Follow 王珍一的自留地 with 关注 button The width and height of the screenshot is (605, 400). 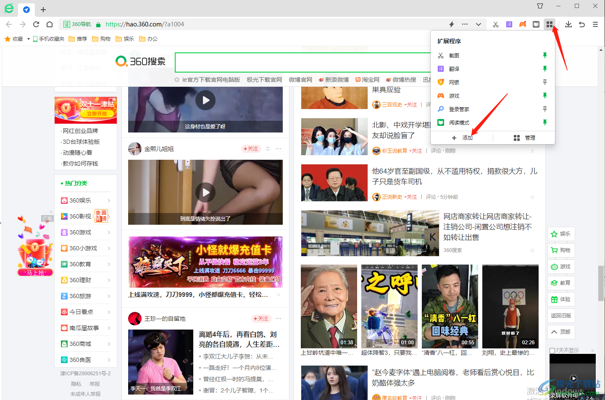tap(261, 319)
